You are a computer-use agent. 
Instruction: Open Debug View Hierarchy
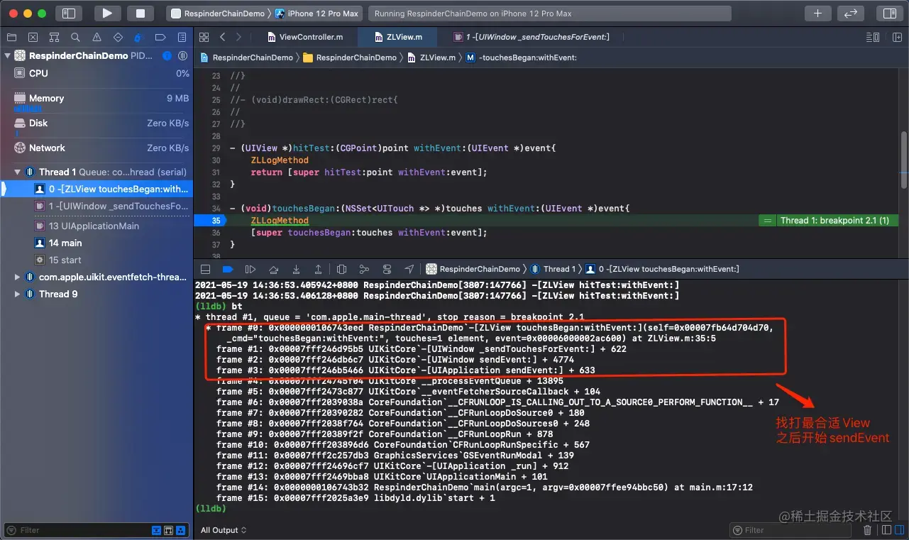pyautogui.click(x=341, y=269)
